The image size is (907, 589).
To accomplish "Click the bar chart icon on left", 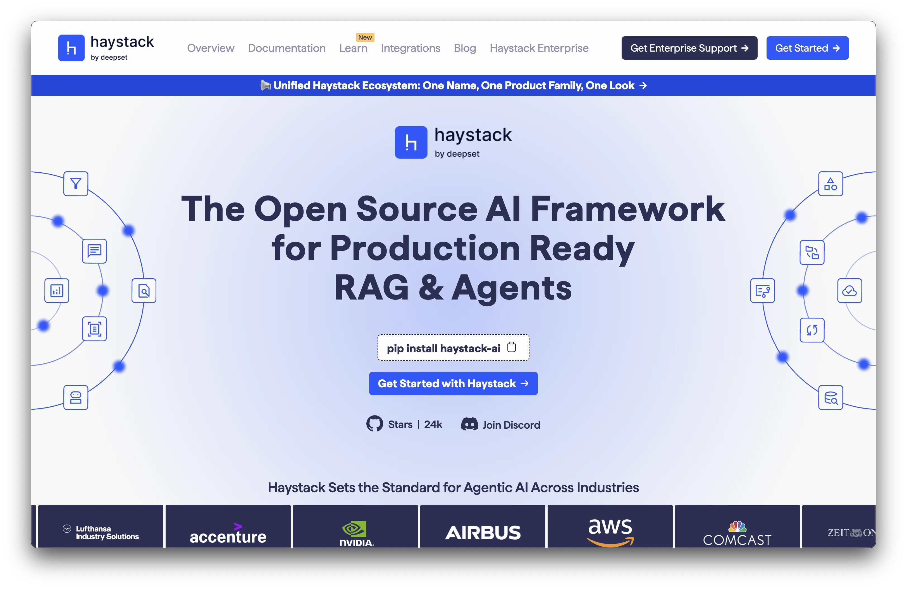I will (x=57, y=291).
